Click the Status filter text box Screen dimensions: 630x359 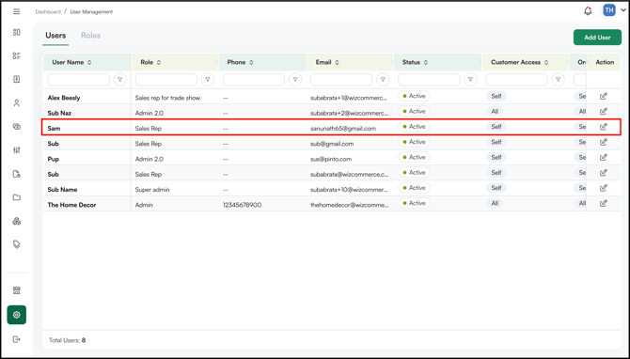(x=429, y=80)
